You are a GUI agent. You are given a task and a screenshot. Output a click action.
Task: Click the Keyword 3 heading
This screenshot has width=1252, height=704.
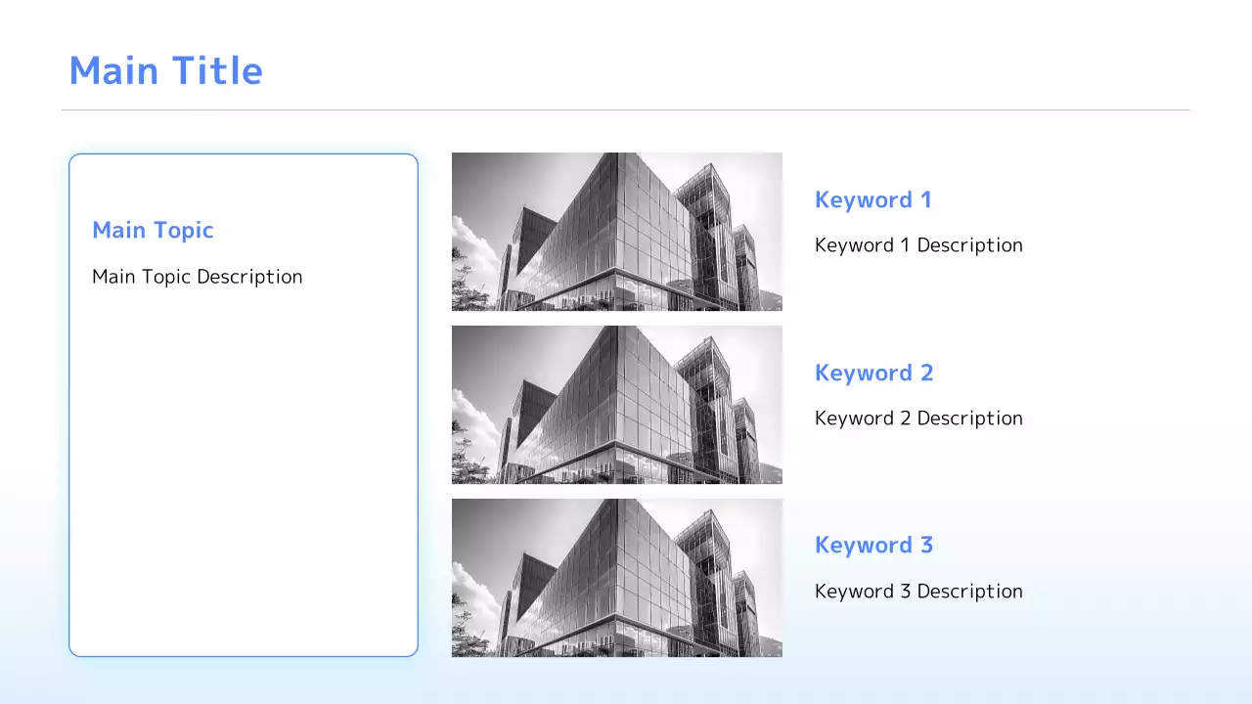pyautogui.click(x=873, y=546)
